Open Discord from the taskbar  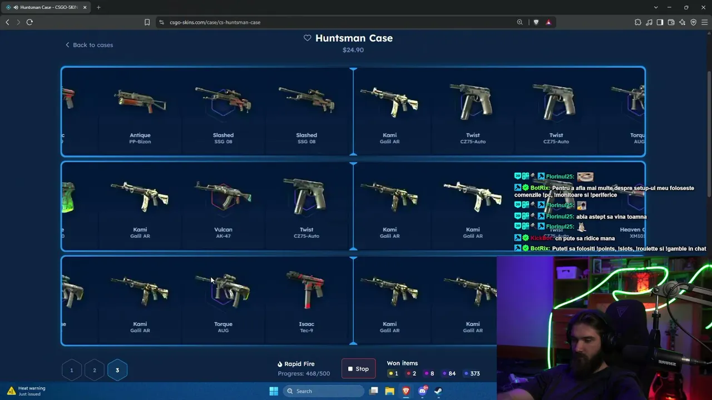(422, 391)
